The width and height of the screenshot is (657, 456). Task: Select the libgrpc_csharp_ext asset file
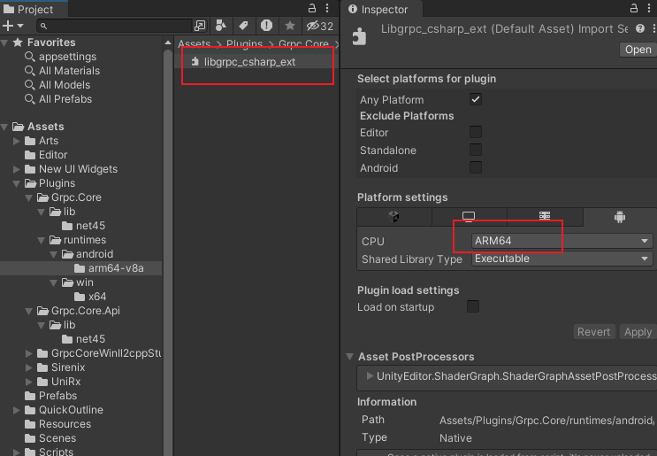(248, 62)
